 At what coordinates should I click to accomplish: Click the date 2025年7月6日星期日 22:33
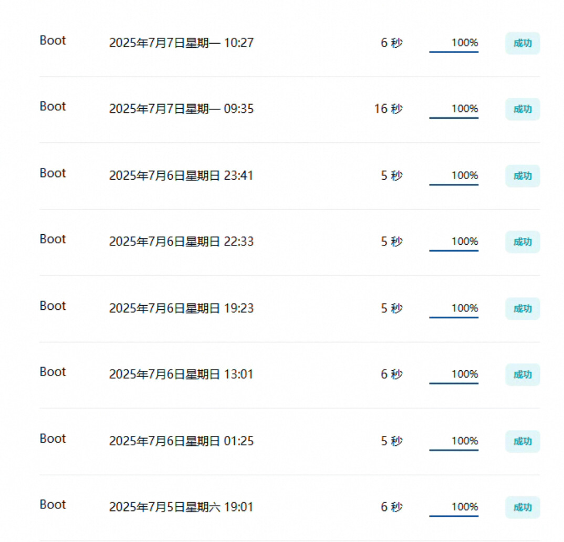click(x=181, y=242)
